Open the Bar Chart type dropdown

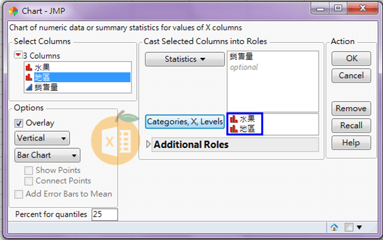click(x=47, y=155)
